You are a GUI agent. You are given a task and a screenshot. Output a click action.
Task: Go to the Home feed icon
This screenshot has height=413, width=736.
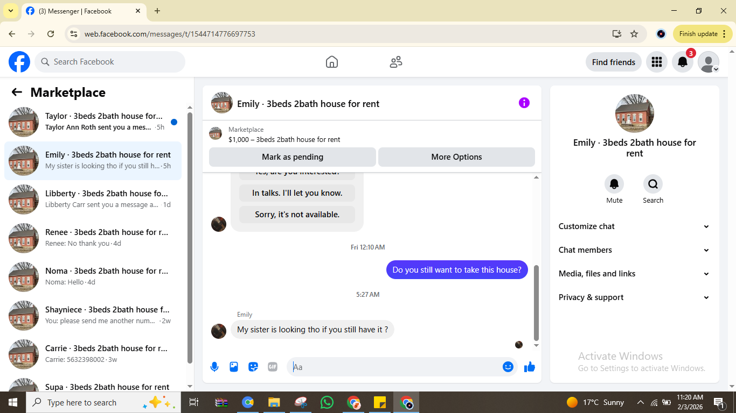(x=332, y=62)
